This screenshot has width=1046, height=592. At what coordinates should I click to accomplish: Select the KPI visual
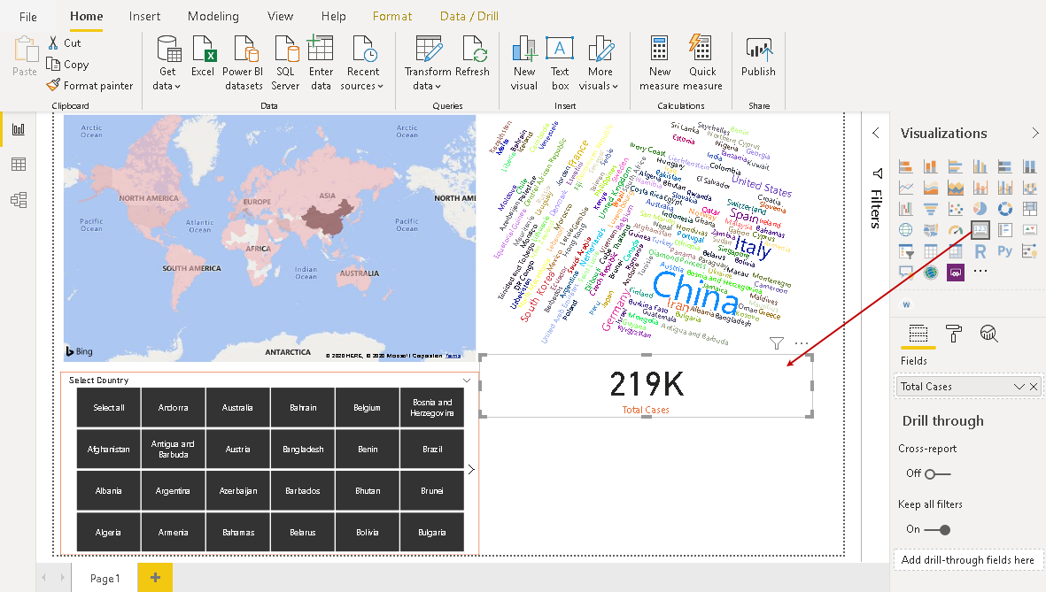click(1030, 230)
